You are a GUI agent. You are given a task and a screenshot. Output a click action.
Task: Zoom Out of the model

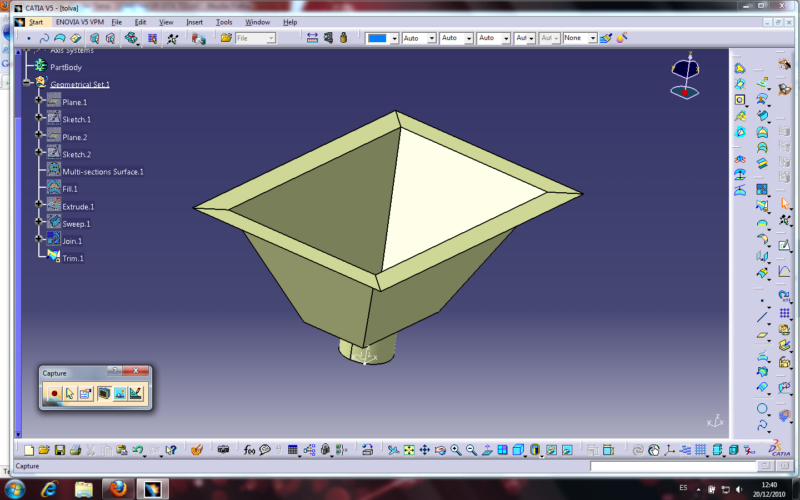(x=471, y=450)
